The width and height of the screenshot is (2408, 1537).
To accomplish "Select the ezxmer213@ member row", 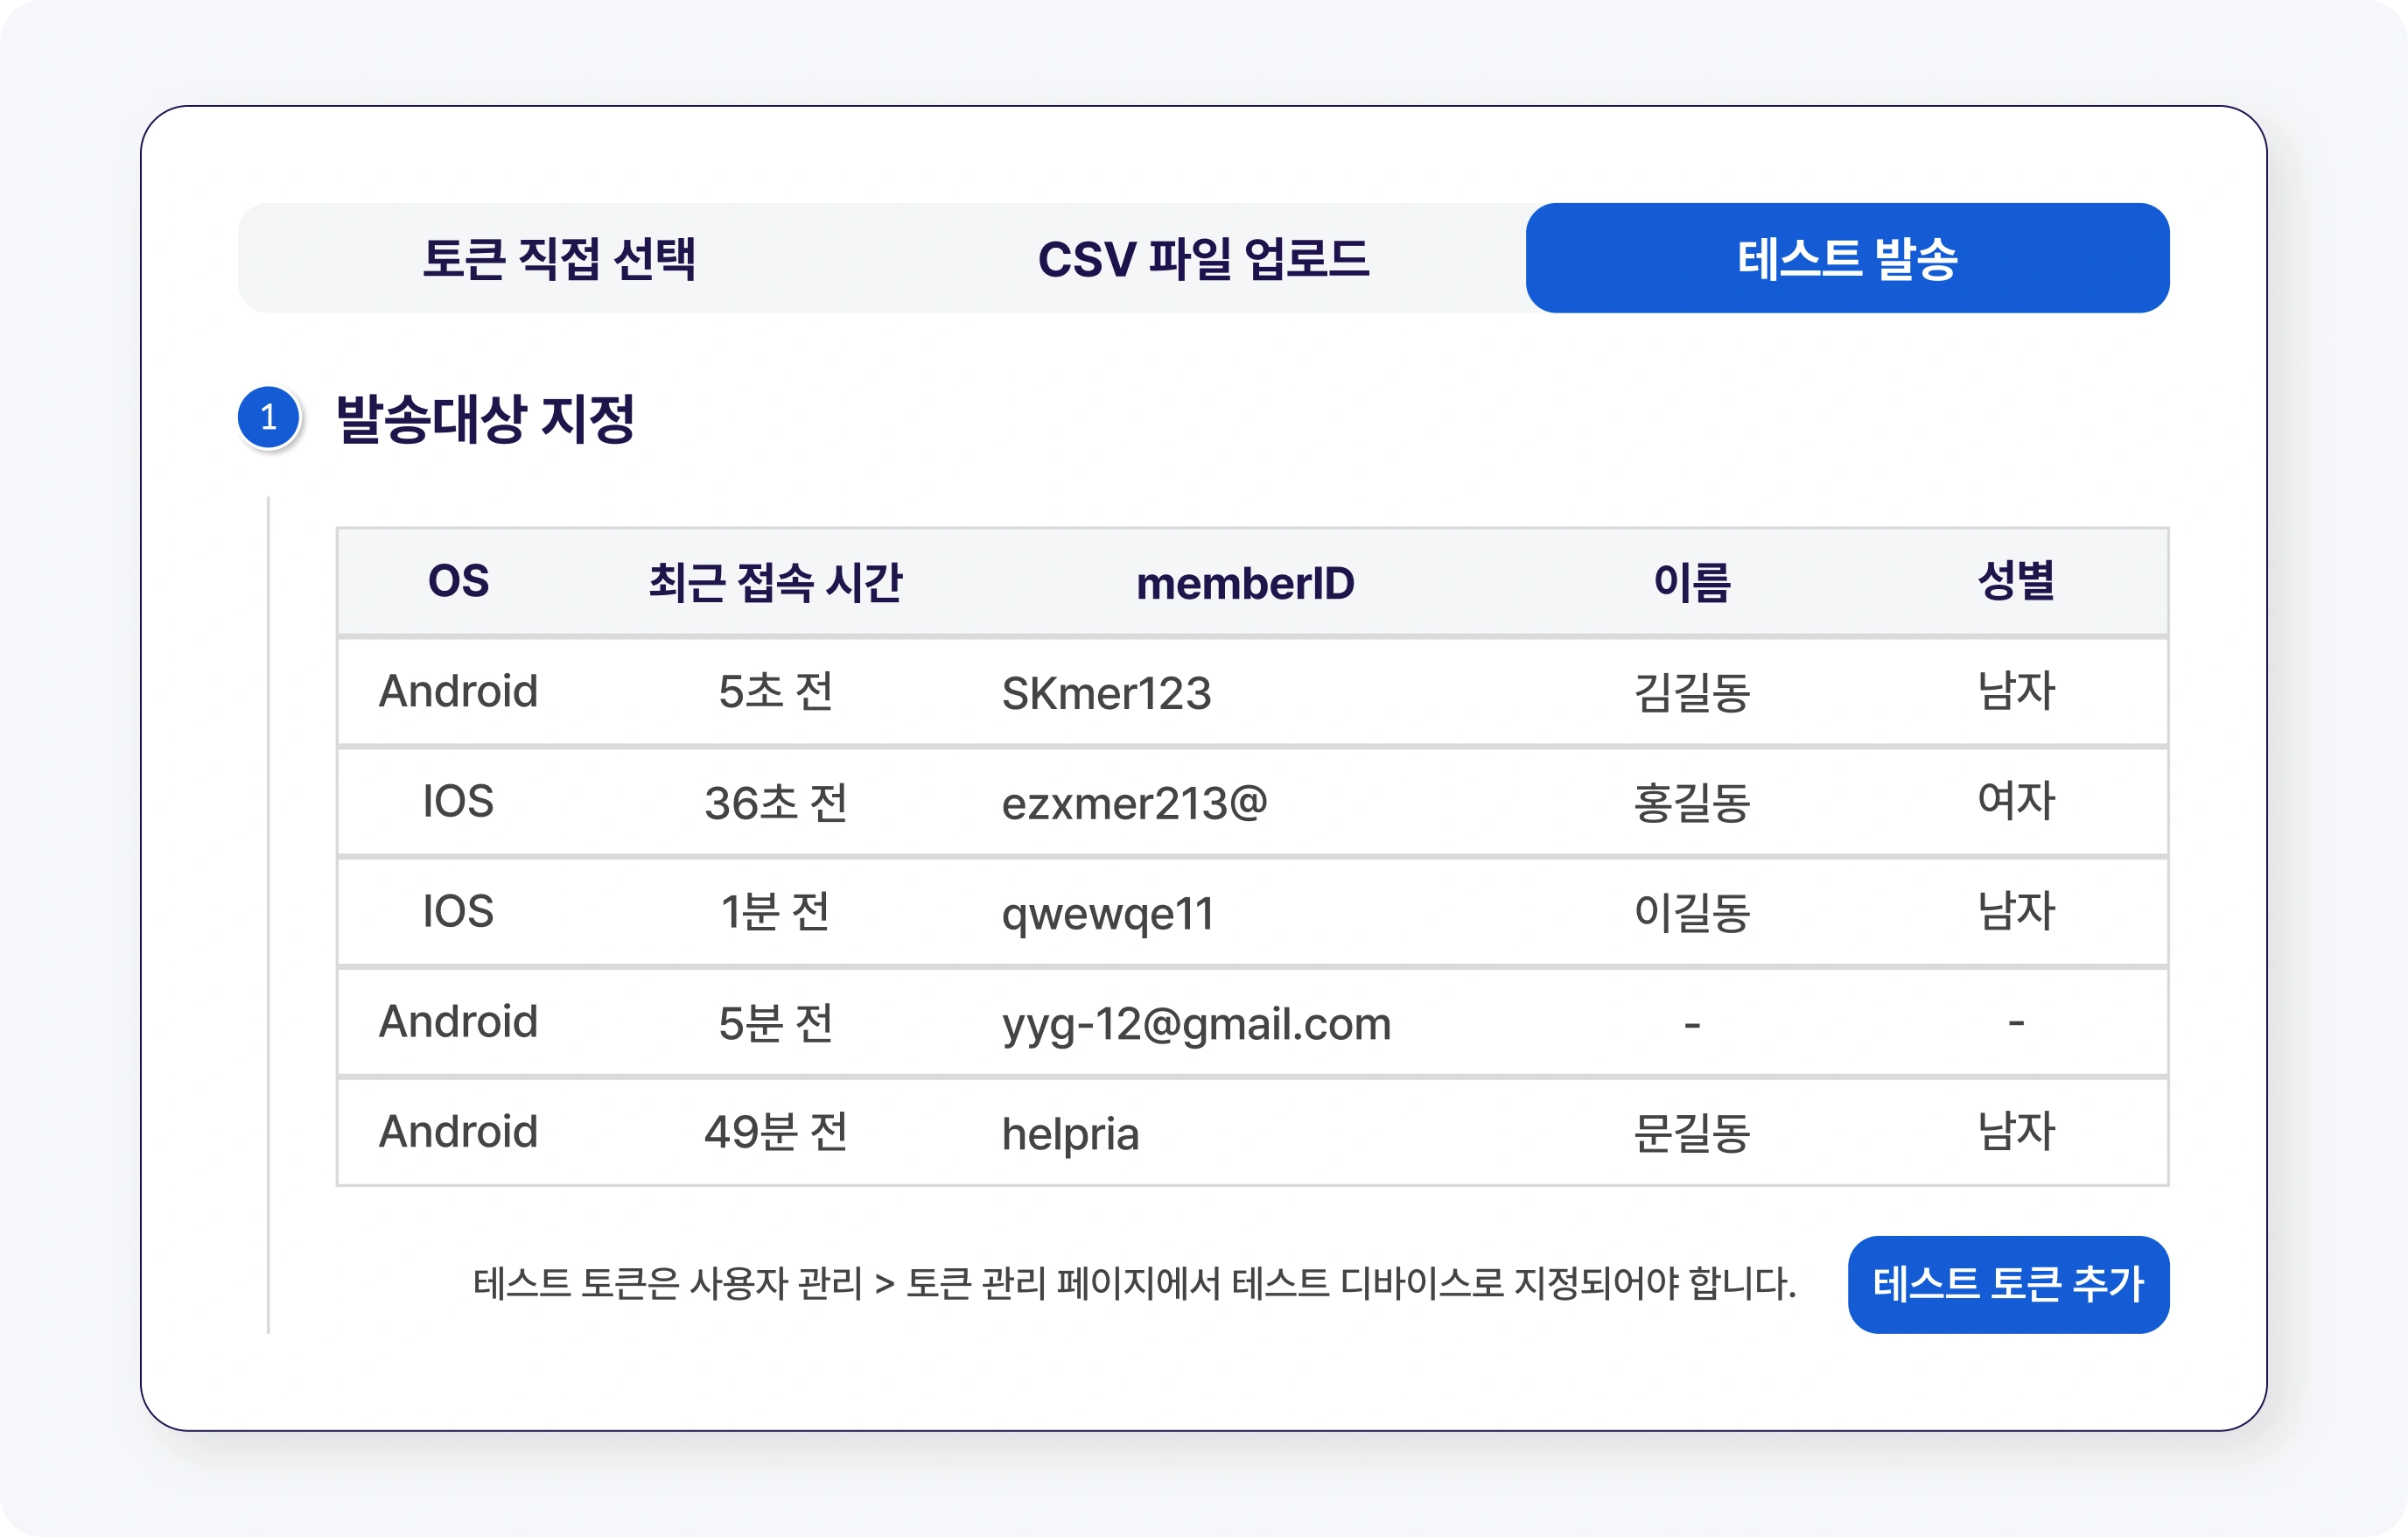I will pos(1253,803).
